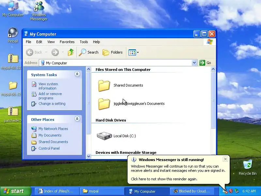Click the Control Panel icon
Screen dimensions: 261x196
[34, 149]
